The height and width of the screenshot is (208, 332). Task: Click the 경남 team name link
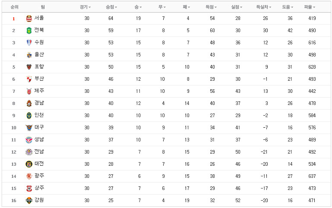pyautogui.click(x=39, y=103)
